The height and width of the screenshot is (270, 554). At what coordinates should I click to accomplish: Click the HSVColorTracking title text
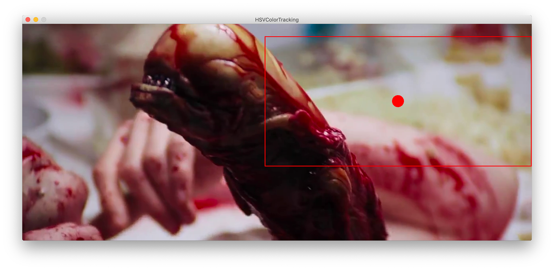coord(277,20)
